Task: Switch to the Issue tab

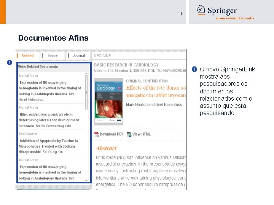Action: click(x=53, y=55)
